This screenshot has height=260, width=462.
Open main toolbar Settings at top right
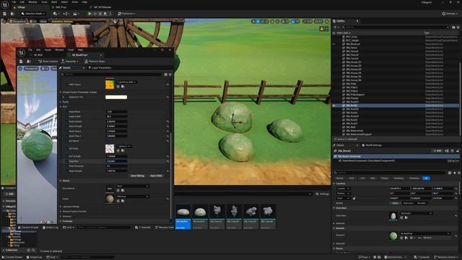[449, 14]
